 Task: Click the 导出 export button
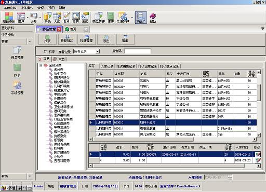click(x=106, y=39)
